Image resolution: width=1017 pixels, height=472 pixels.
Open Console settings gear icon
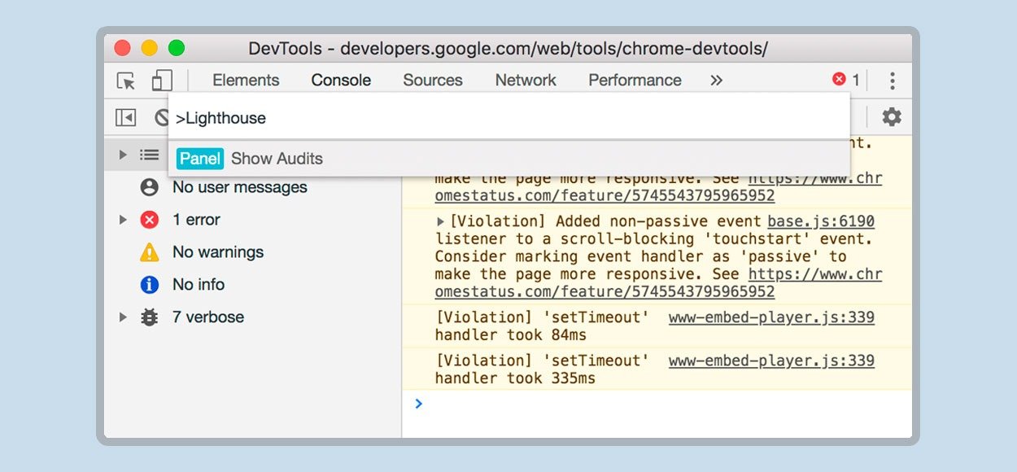(x=893, y=117)
